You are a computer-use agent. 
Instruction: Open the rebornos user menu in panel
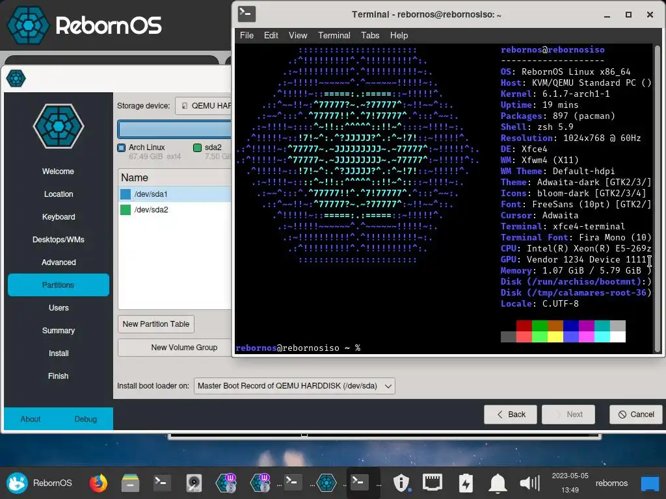611,483
